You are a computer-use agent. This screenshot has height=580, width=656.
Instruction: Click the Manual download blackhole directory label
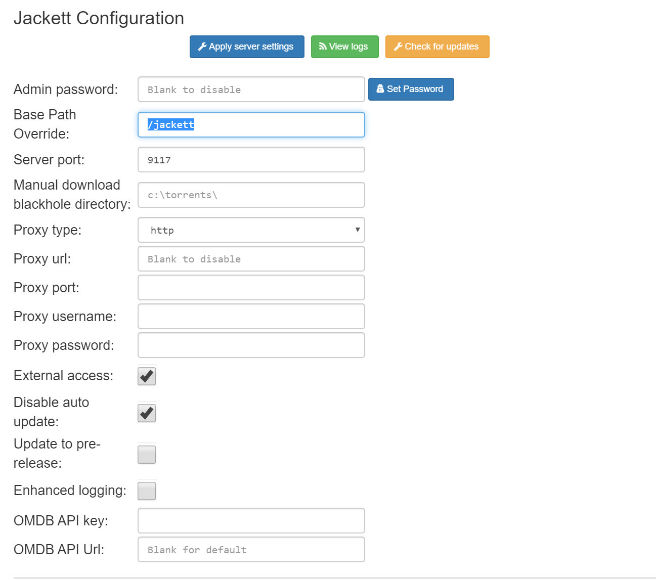72,195
